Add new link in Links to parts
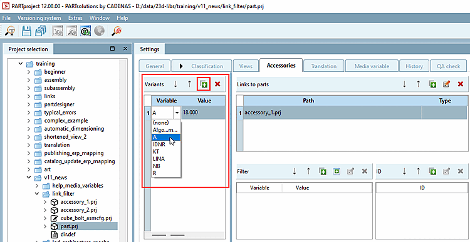This screenshot has width=470, height=242. click(432, 84)
